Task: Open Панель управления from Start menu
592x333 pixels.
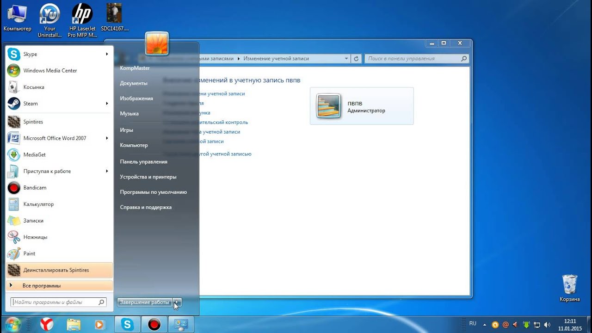Action: click(x=143, y=162)
